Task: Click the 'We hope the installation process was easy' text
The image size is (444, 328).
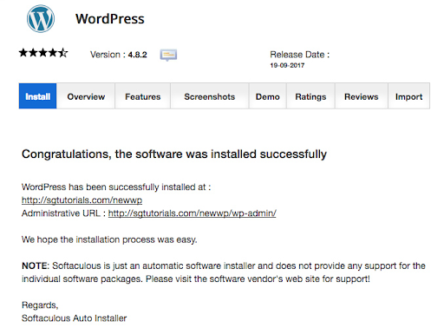Action: coord(109,239)
